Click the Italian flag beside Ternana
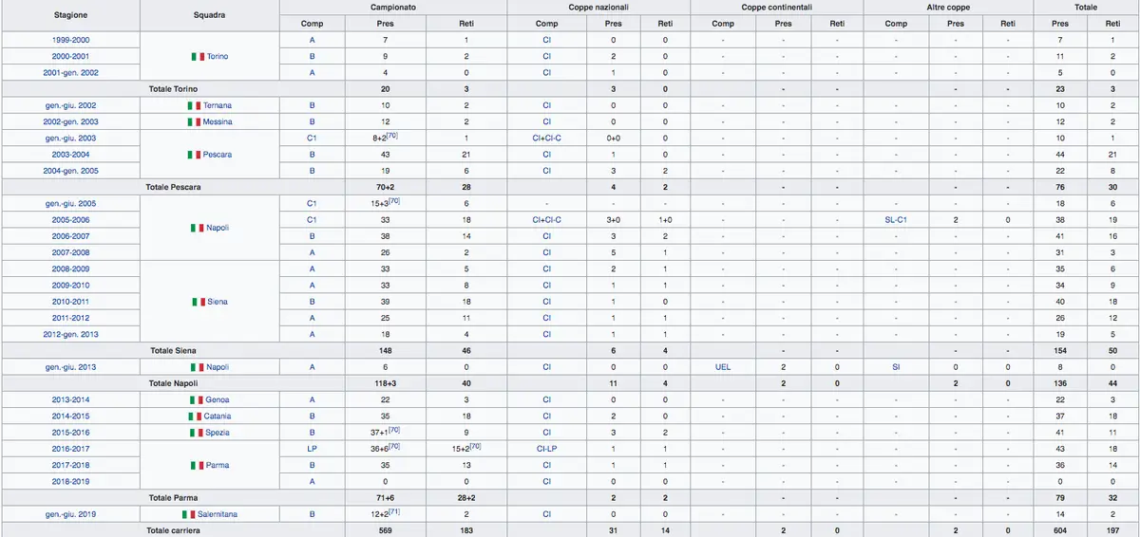Image resolution: width=1140 pixels, height=537 pixels. [x=194, y=105]
